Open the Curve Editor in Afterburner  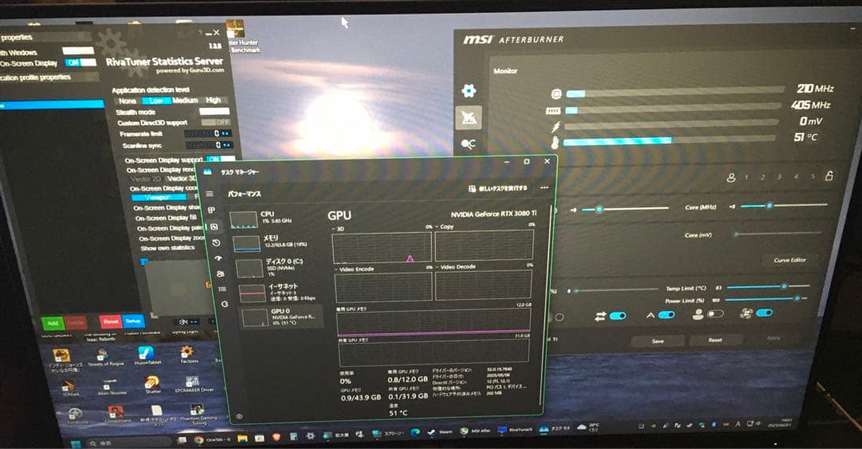tap(789, 260)
